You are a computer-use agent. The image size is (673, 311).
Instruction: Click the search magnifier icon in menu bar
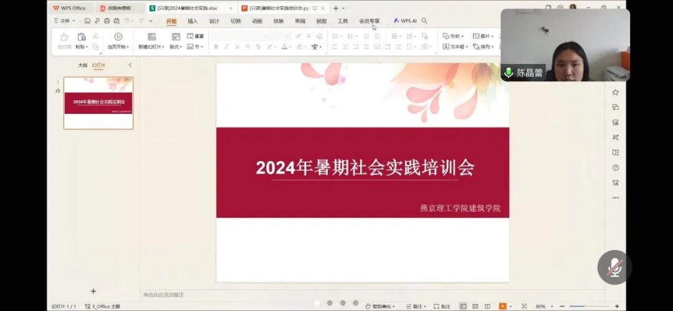(424, 21)
